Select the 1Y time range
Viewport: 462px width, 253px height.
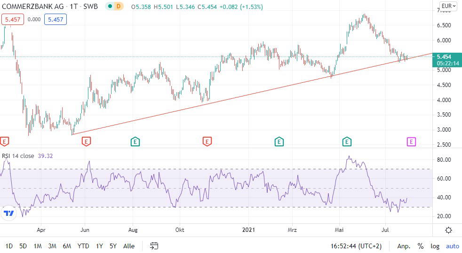coord(99,246)
